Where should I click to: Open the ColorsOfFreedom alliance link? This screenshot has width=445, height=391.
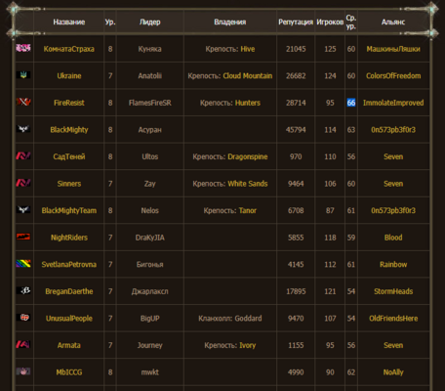(x=393, y=76)
